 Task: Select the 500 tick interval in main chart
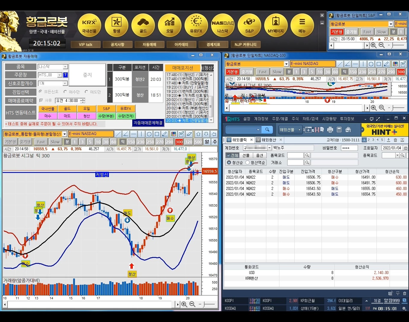[x=198, y=142]
